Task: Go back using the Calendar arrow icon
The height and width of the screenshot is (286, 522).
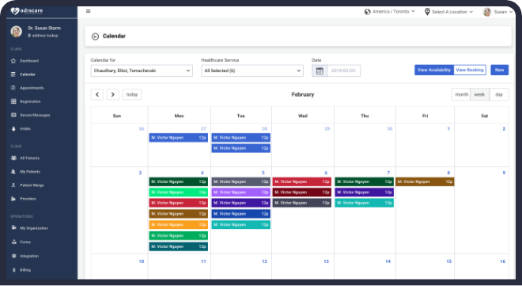Action: click(95, 36)
